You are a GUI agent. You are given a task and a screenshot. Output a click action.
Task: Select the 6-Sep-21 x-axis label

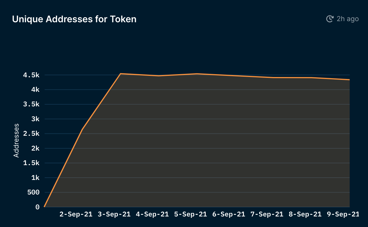point(229,214)
